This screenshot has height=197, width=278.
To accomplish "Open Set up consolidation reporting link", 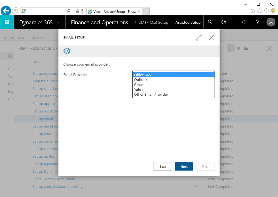I will (x=57, y=187).
